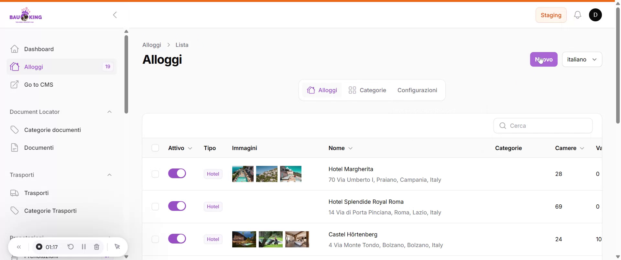Screen dimensions: 621x260
Task: Stop the recording at 01:17
Action: [x=39, y=247]
